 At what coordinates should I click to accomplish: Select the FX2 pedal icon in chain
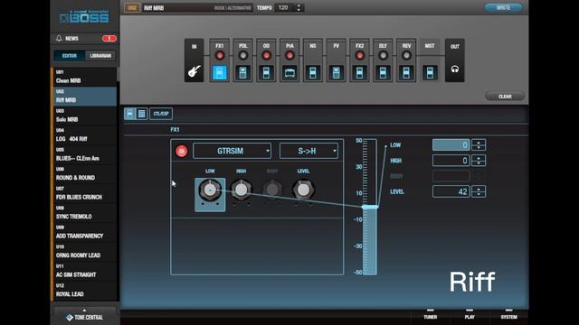[359, 72]
